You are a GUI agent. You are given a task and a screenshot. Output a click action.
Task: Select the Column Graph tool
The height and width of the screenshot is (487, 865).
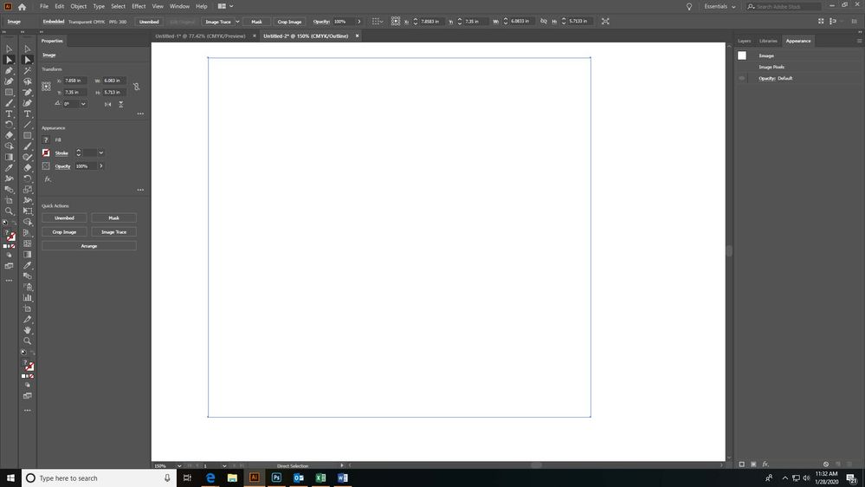[x=28, y=297]
